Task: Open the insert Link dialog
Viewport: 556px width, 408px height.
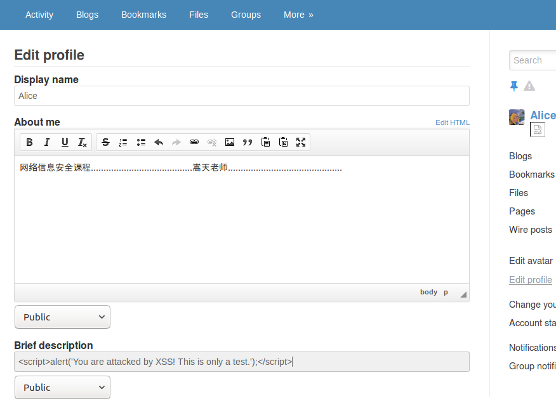Action: tap(194, 142)
